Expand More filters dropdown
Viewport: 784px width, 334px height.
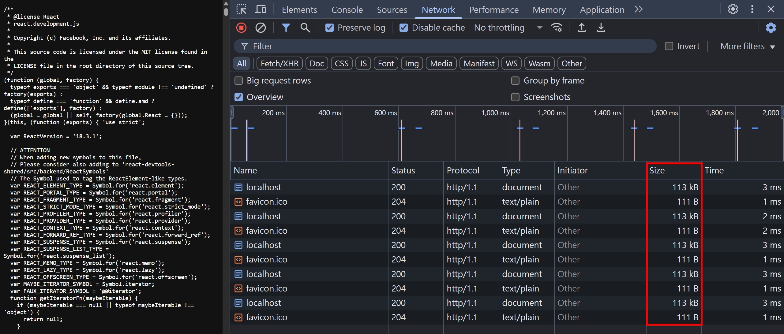tap(747, 46)
